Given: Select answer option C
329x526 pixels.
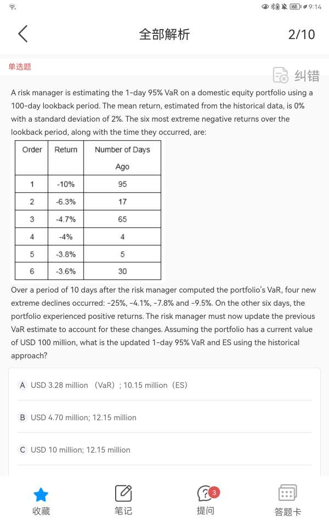Looking at the screenshot, I should pyautogui.click(x=22, y=450).
